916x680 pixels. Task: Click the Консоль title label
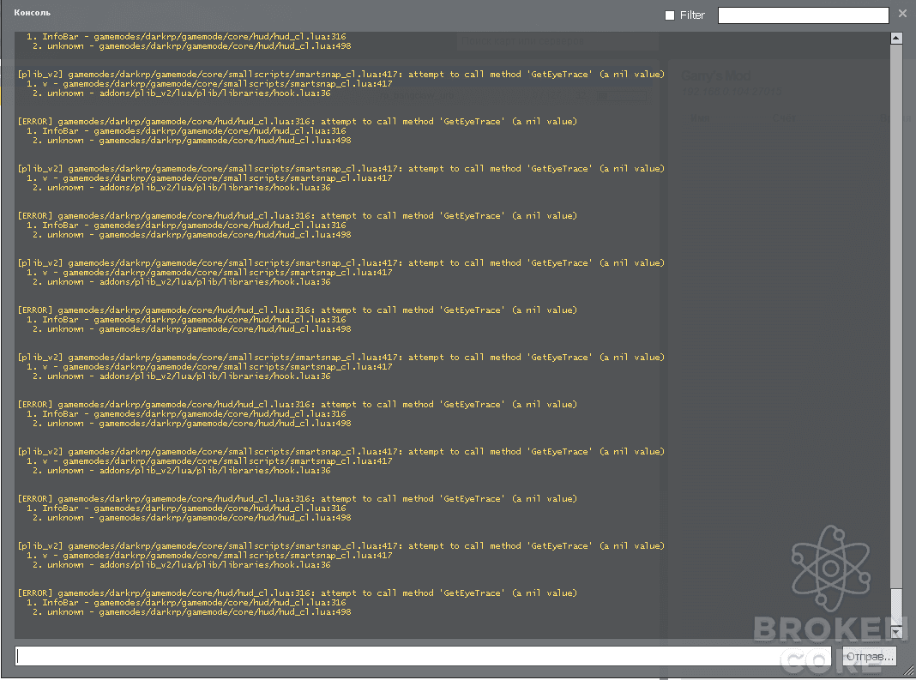click(x=32, y=12)
